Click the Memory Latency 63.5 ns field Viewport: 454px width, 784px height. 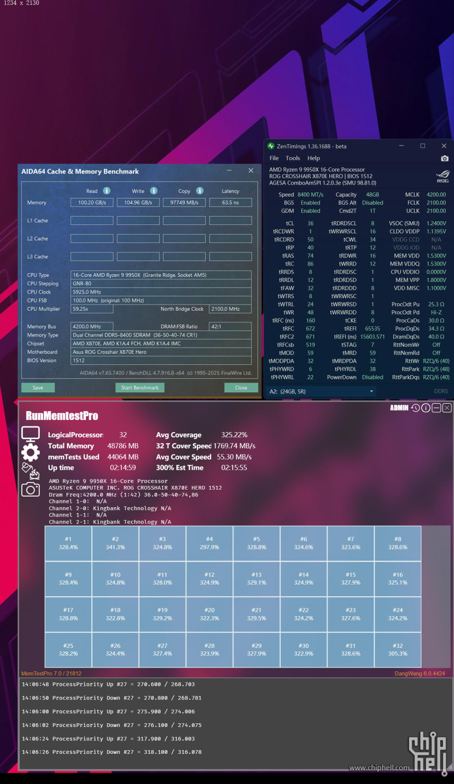point(231,203)
